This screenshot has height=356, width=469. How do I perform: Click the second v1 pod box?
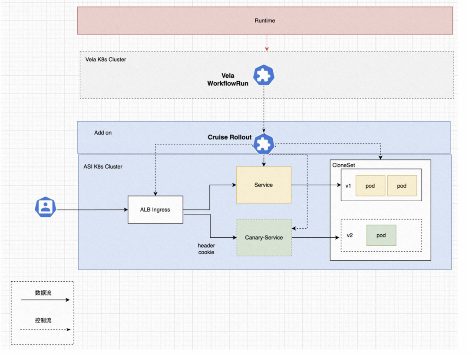402,186
